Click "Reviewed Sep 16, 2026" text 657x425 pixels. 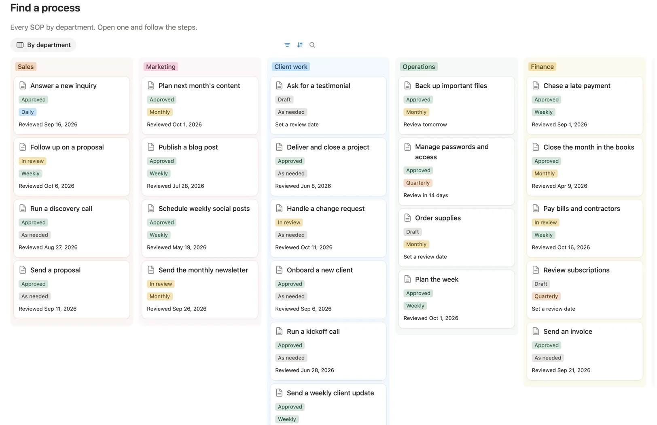tap(48, 125)
